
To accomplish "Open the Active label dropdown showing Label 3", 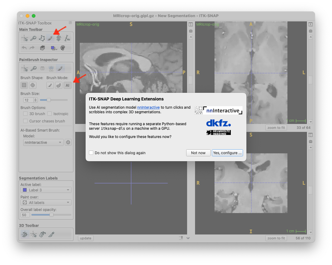I will [x=46, y=190].
